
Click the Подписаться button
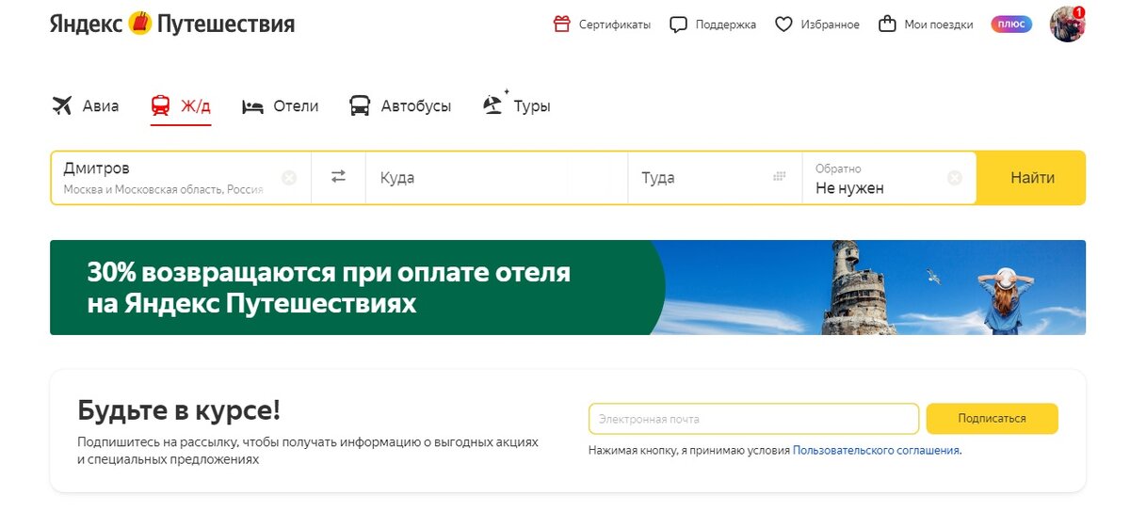pyautogui.click(x=993, y=419)
